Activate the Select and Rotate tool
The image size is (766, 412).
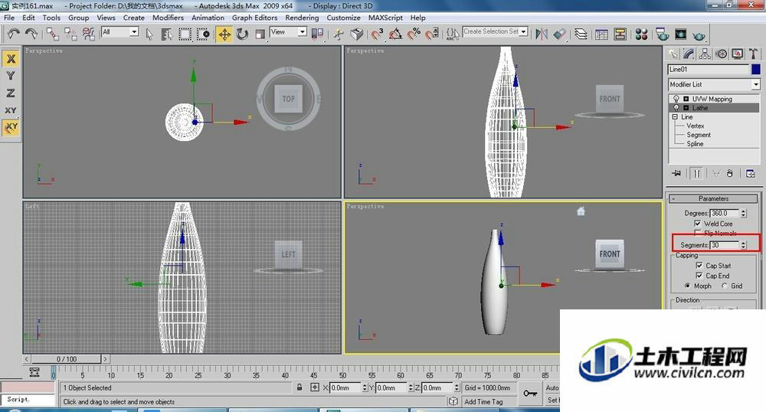(x=242, y=34)
